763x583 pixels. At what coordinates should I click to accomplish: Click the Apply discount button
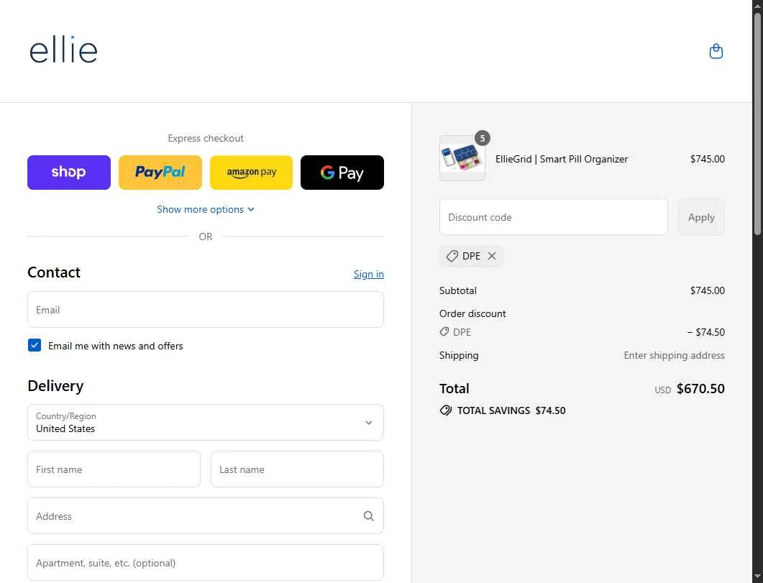[x=701, y=217]
